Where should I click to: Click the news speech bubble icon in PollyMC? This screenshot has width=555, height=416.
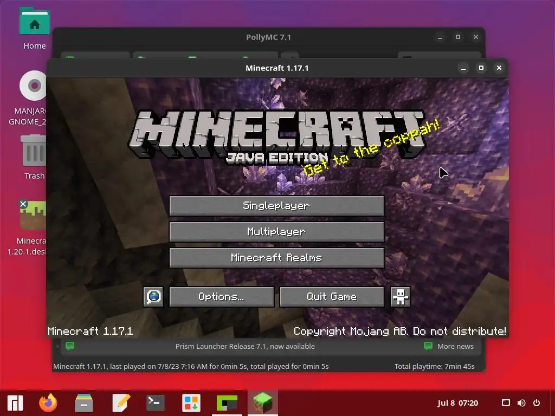(70, 346)
